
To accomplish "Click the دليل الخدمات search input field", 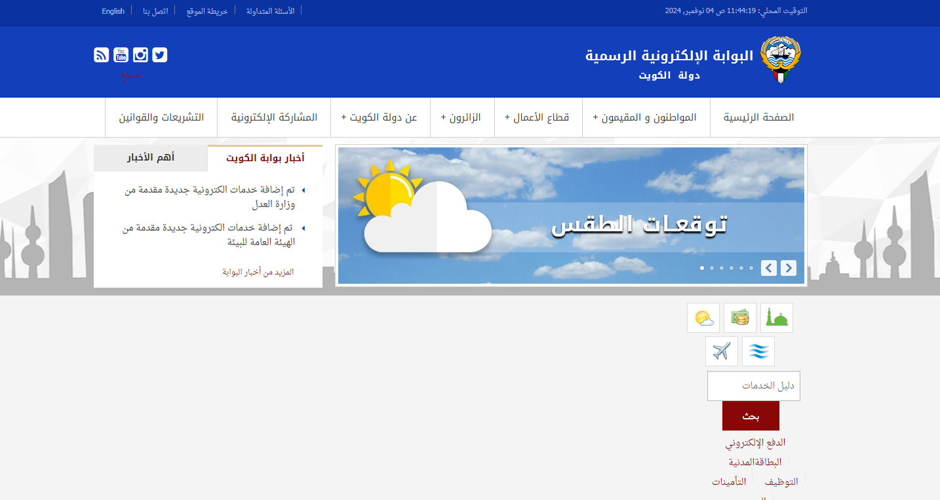I will (754, 386).
